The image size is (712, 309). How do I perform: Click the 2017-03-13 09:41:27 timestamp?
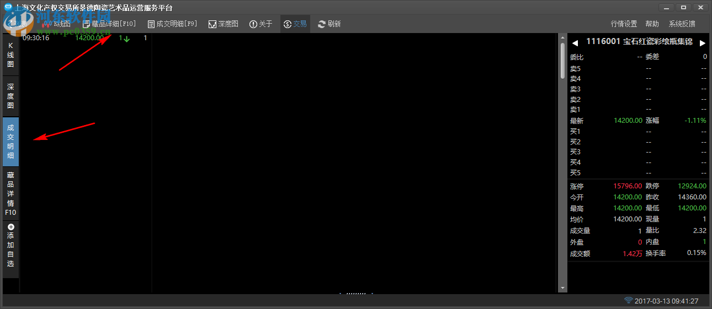667,301
